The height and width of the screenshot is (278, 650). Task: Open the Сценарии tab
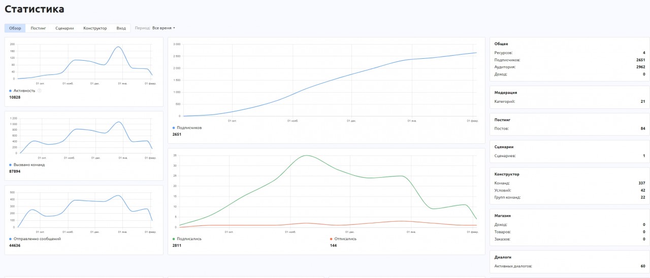64,28
